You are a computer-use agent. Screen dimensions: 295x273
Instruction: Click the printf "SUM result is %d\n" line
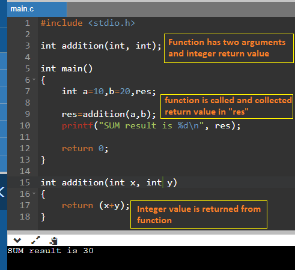(x=151, y=125)
